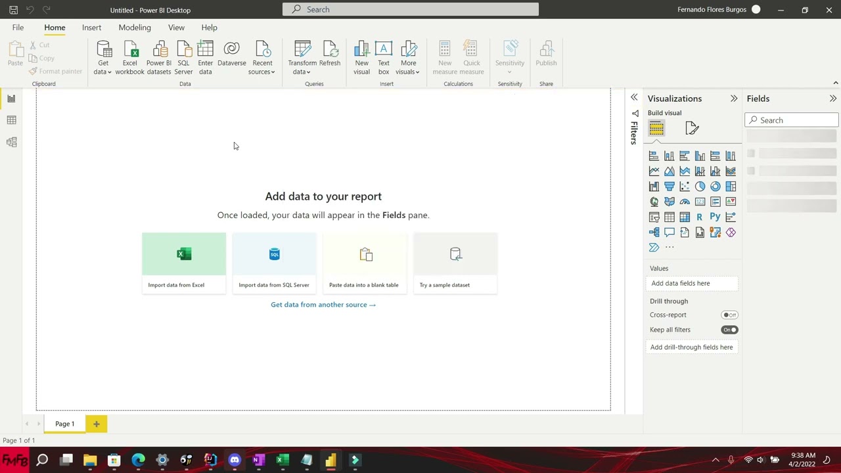The width and height of the screenshot is (841, 473).
Task: Click the Fields pane search box
Action: [792, 120]
